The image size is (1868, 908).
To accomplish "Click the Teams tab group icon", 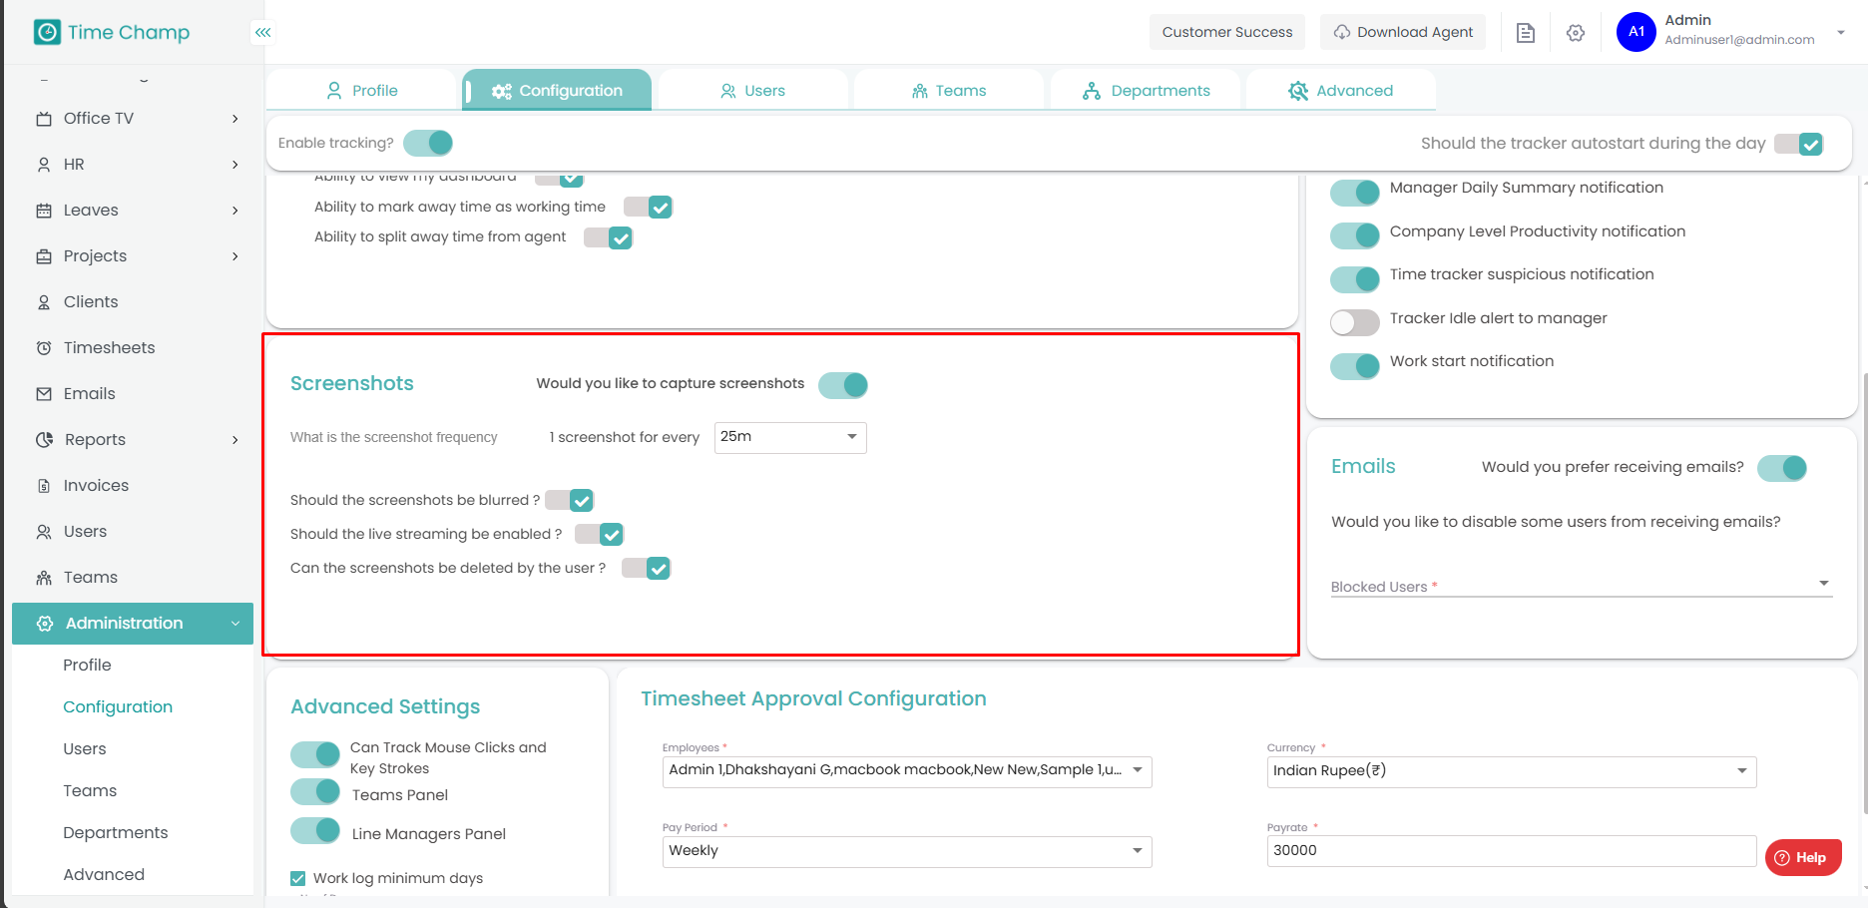I will [920, 91].
